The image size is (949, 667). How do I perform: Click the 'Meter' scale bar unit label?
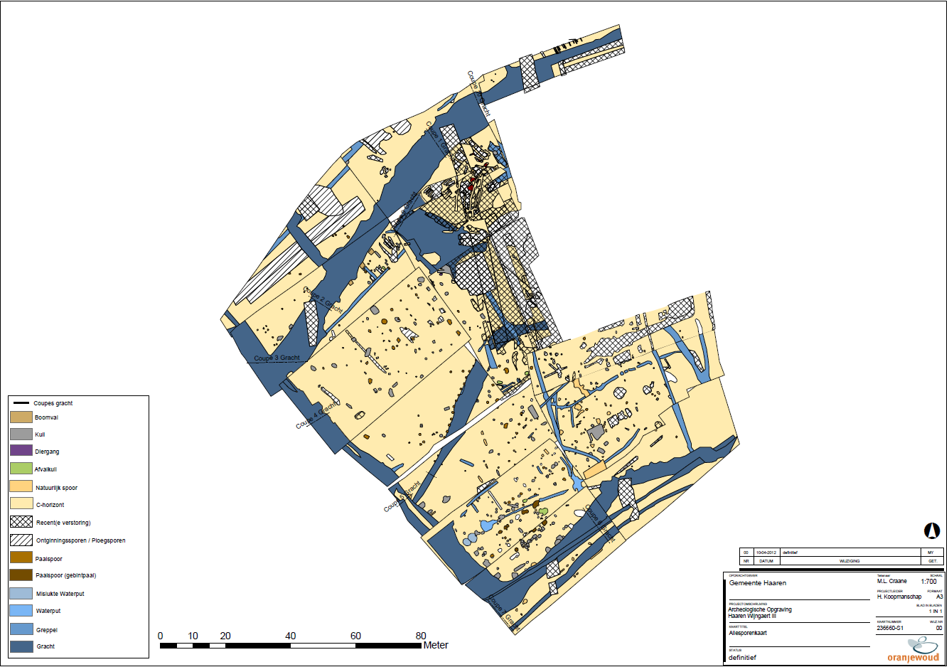(436, 645)
